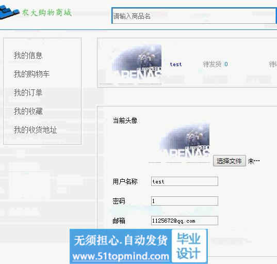Click the 密码 password field
Viewport: 277px width, 264px height.
tap(185, 201)
